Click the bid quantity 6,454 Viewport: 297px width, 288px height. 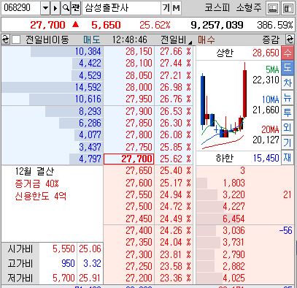pyautogui.click(x=234, y=219)
